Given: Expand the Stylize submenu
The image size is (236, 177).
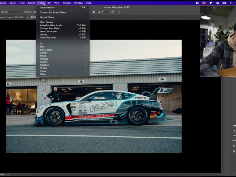Looking at the screenshot, I should 63,68.
